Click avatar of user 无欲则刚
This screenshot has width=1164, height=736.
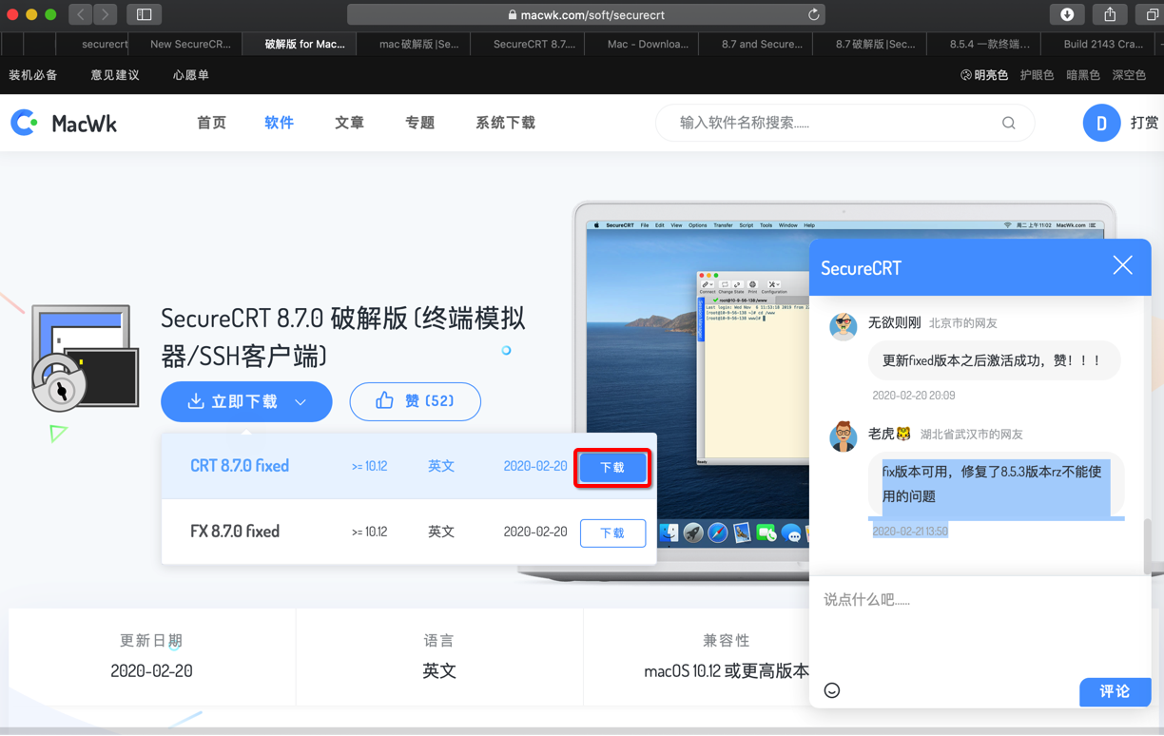(843, 325)
